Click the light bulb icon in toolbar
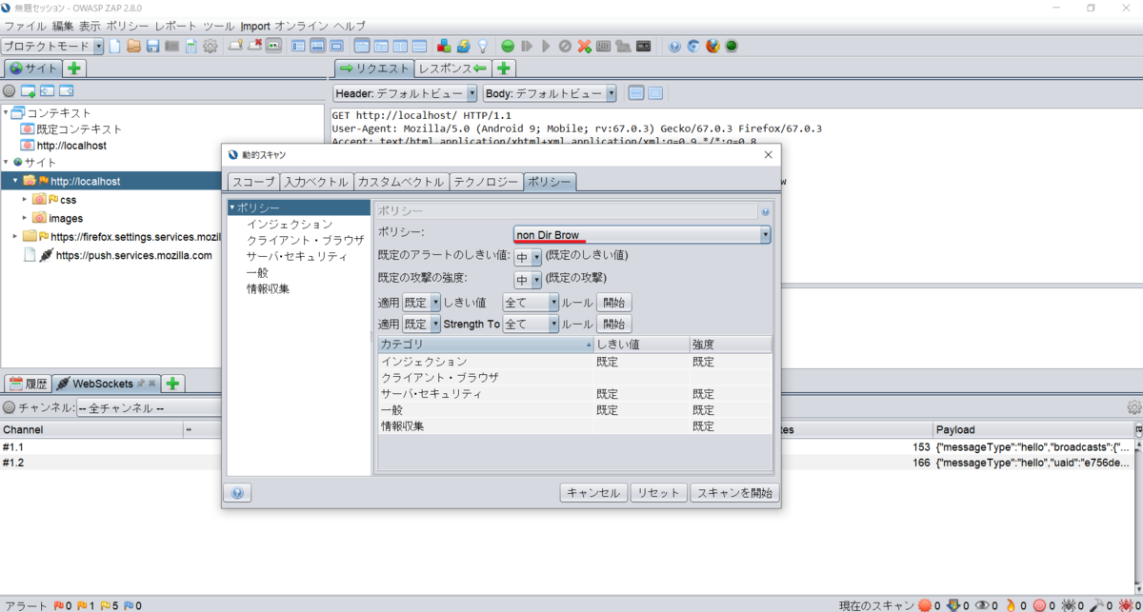The width and height of the screenshot is (1143, 612). point(482,46)
